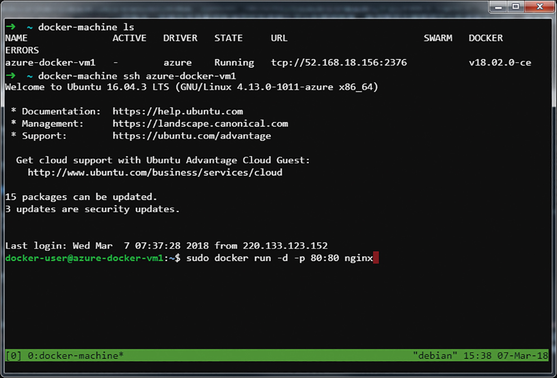Maximize the terminal window
This screenshot has height=378, width=557.
(515, 7)
